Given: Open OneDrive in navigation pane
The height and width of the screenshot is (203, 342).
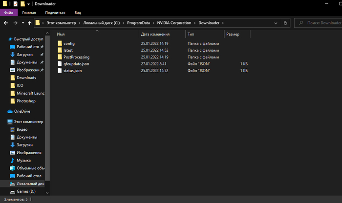Looking at the screenshot, I should pyautogui.click(x=21, y=111).
